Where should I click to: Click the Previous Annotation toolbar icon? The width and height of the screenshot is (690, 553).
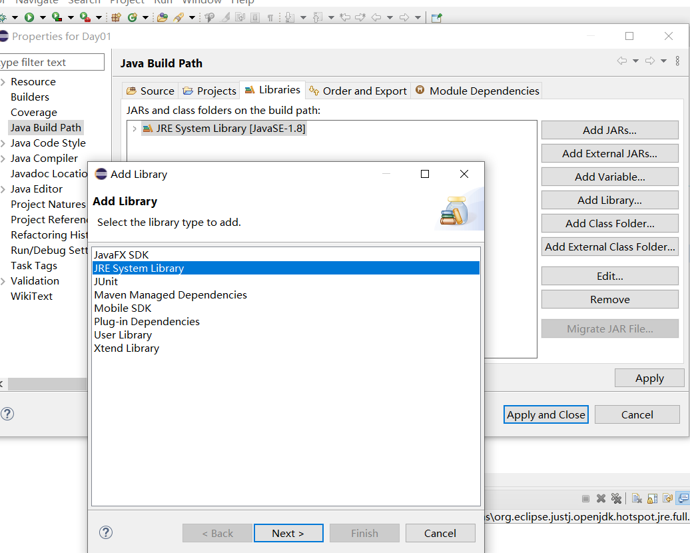(317, 17)
